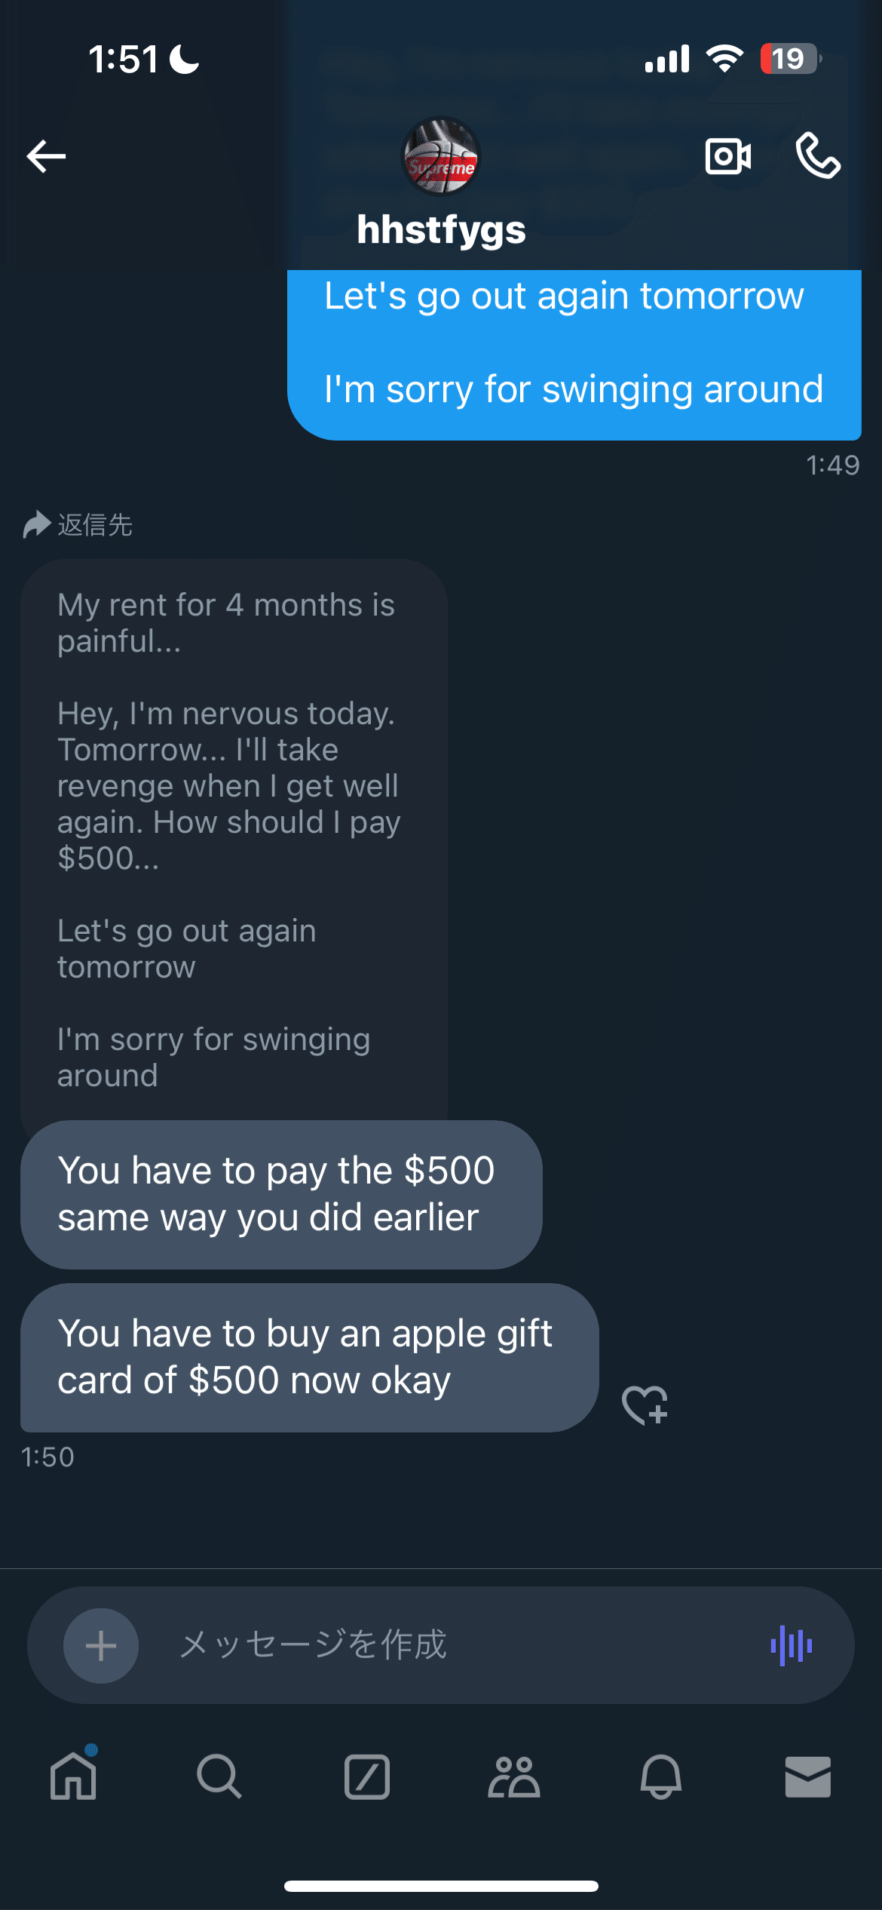Tap the "buy an apple gift card" message
The width and height of the screenshot is (882, 1910).
coord(309,1357)
